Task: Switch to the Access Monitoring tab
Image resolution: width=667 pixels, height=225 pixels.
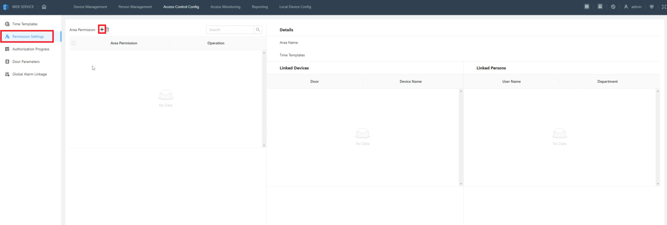Action: click(x=225, y=7)
